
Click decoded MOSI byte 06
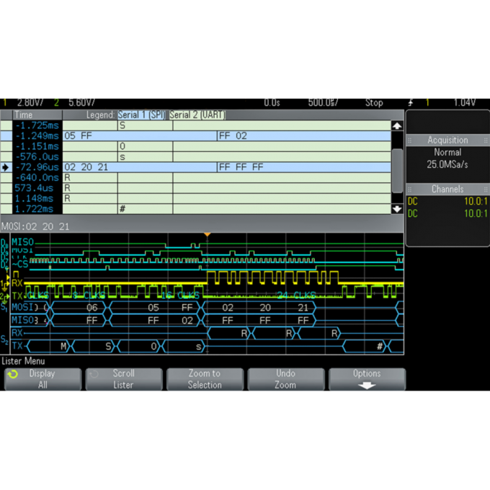tap(92, 308)
